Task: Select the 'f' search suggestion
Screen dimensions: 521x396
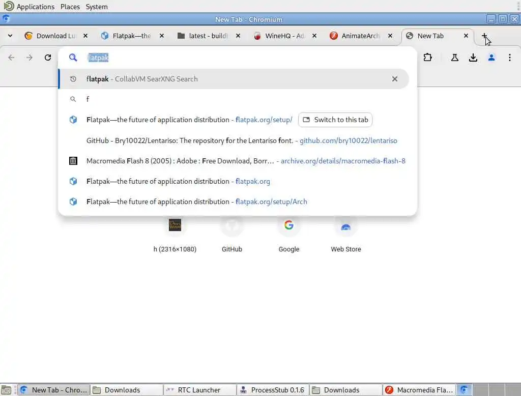Action: tap(233, 99)
